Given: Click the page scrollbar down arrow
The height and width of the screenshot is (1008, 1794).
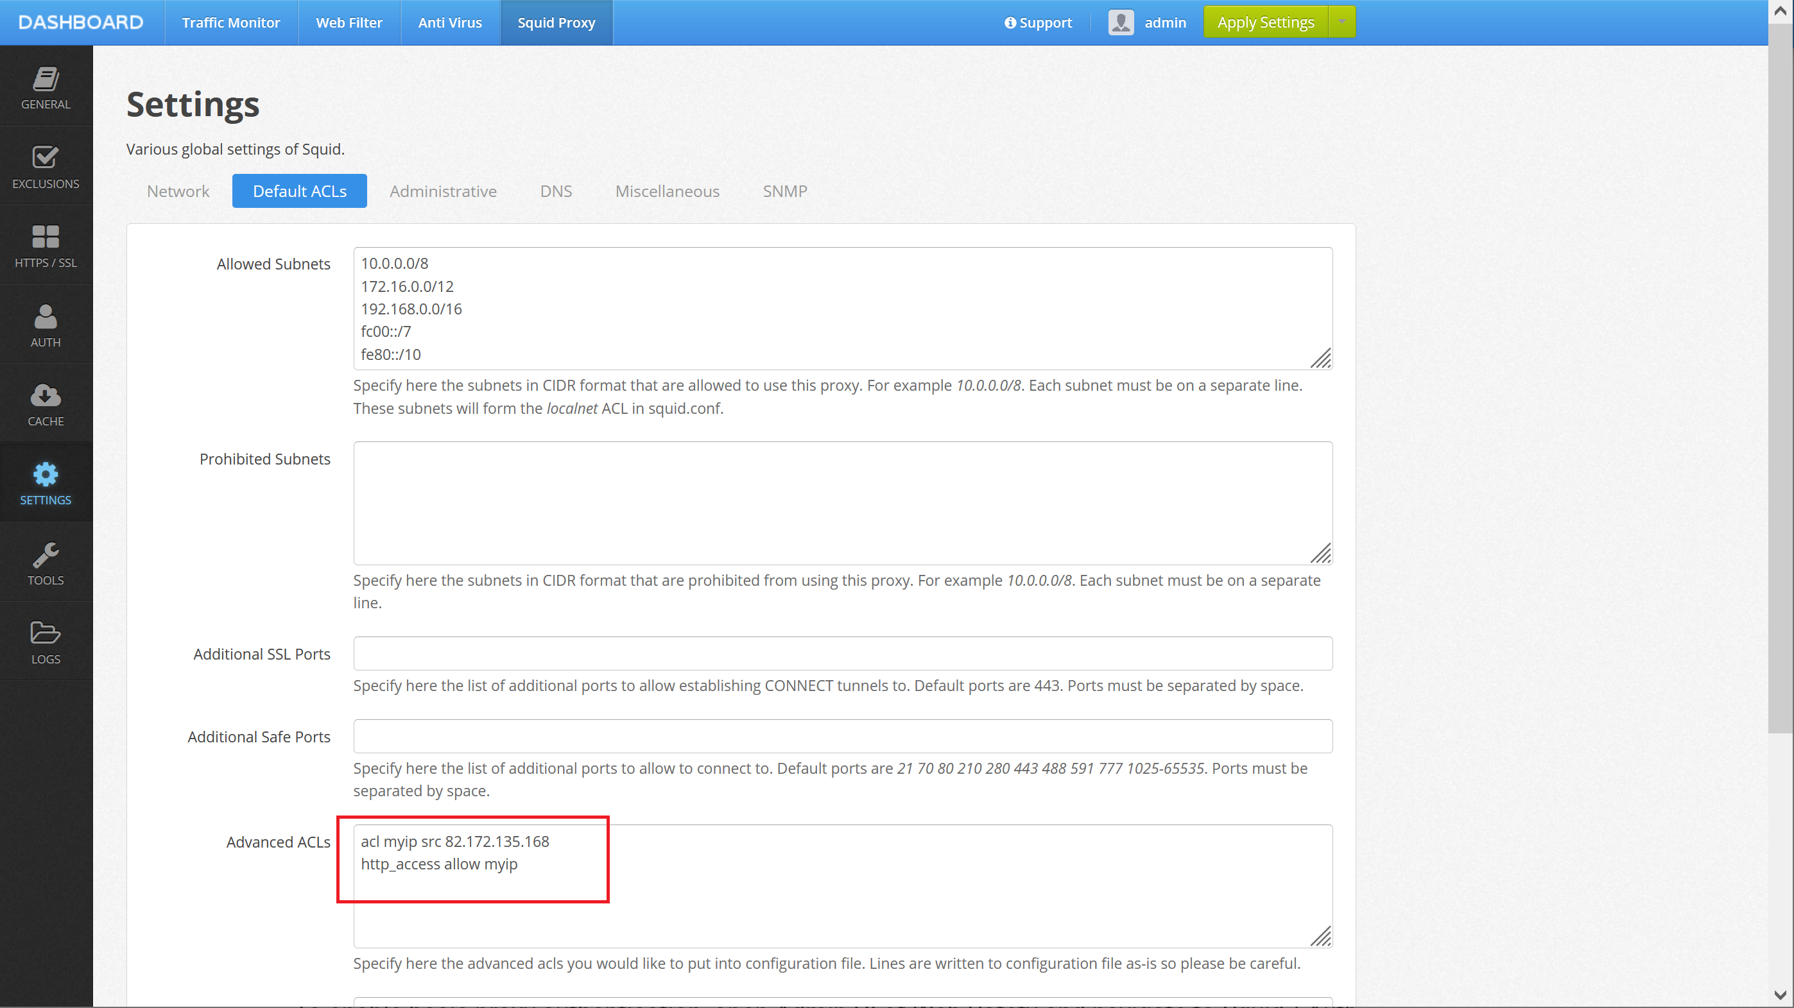Looking at the screenshot, I should point(1781,995).
